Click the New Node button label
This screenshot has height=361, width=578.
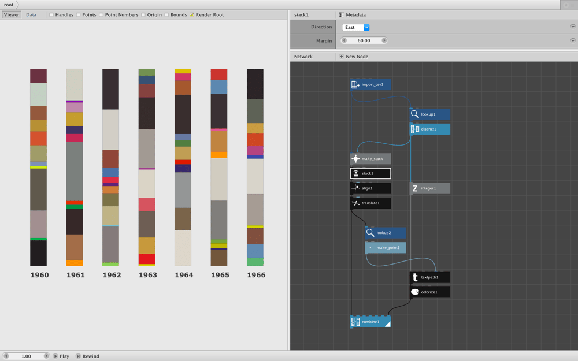point(357,57)
